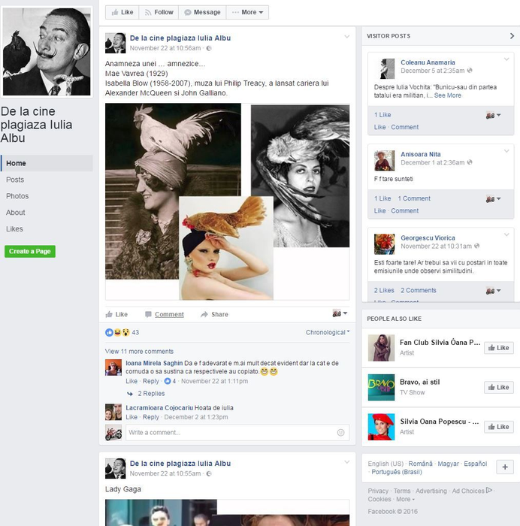
Task: View 2 Comments on Georgescu Viorica's post
Action: [x=419, y=291]
